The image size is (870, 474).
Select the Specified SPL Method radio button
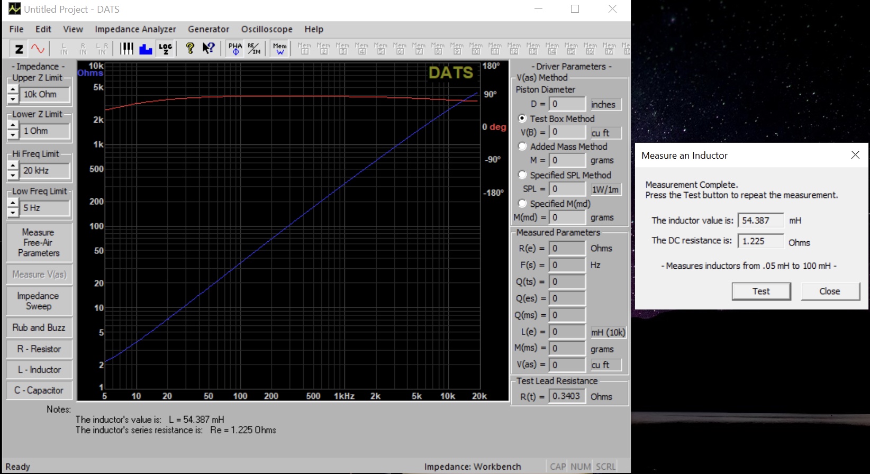[522, 175]
